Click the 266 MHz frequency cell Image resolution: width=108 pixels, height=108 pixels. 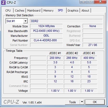click(x=72, y=58)
